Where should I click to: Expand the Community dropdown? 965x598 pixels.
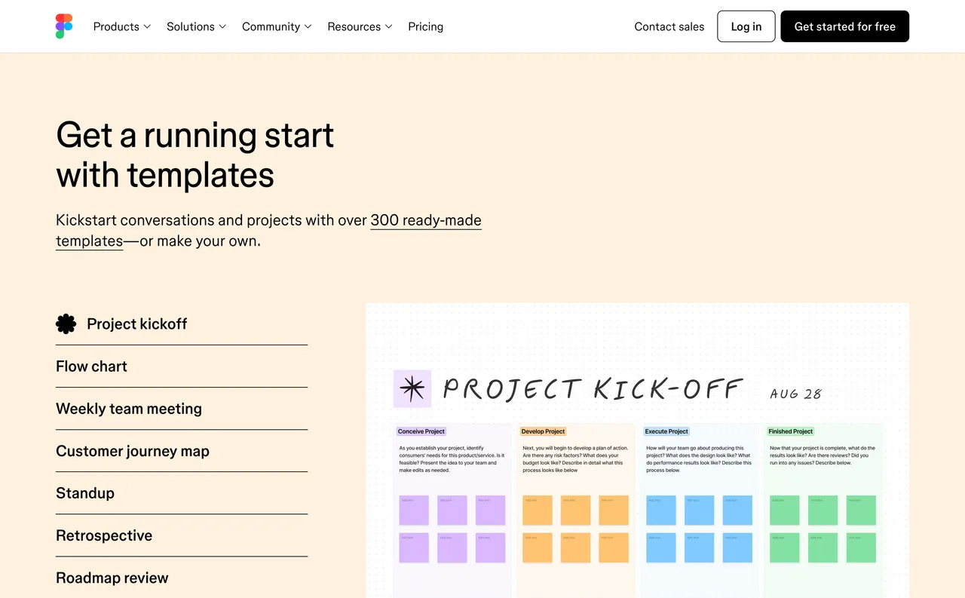(x=276, y=26)
